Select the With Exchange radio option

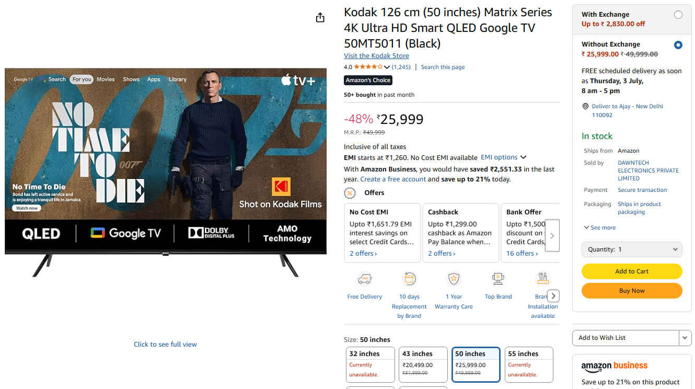pyautogui.click(x=678, y=15)
